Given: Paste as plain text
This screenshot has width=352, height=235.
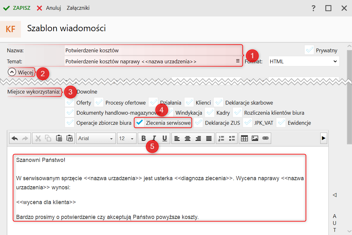Looking at the screenshot, I should tap(70, 138).
